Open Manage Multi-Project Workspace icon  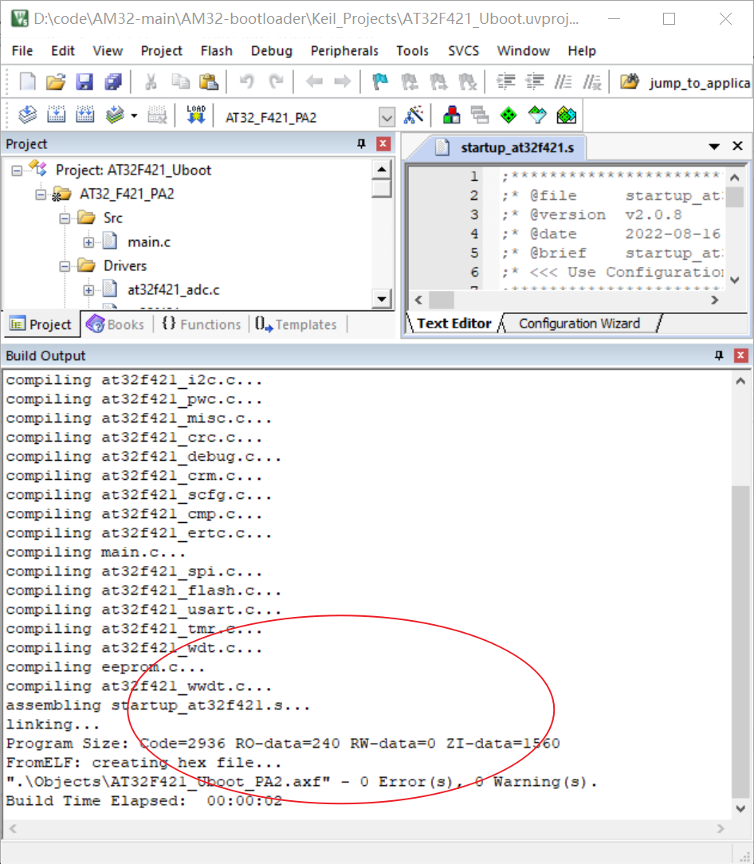click(480, 115)
